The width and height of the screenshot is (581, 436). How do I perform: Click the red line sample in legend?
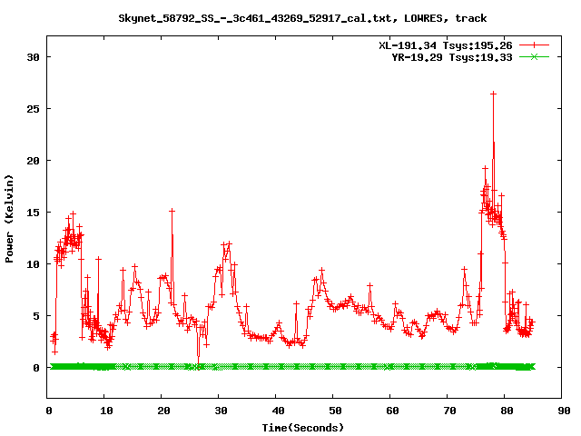tap(534, 45)
